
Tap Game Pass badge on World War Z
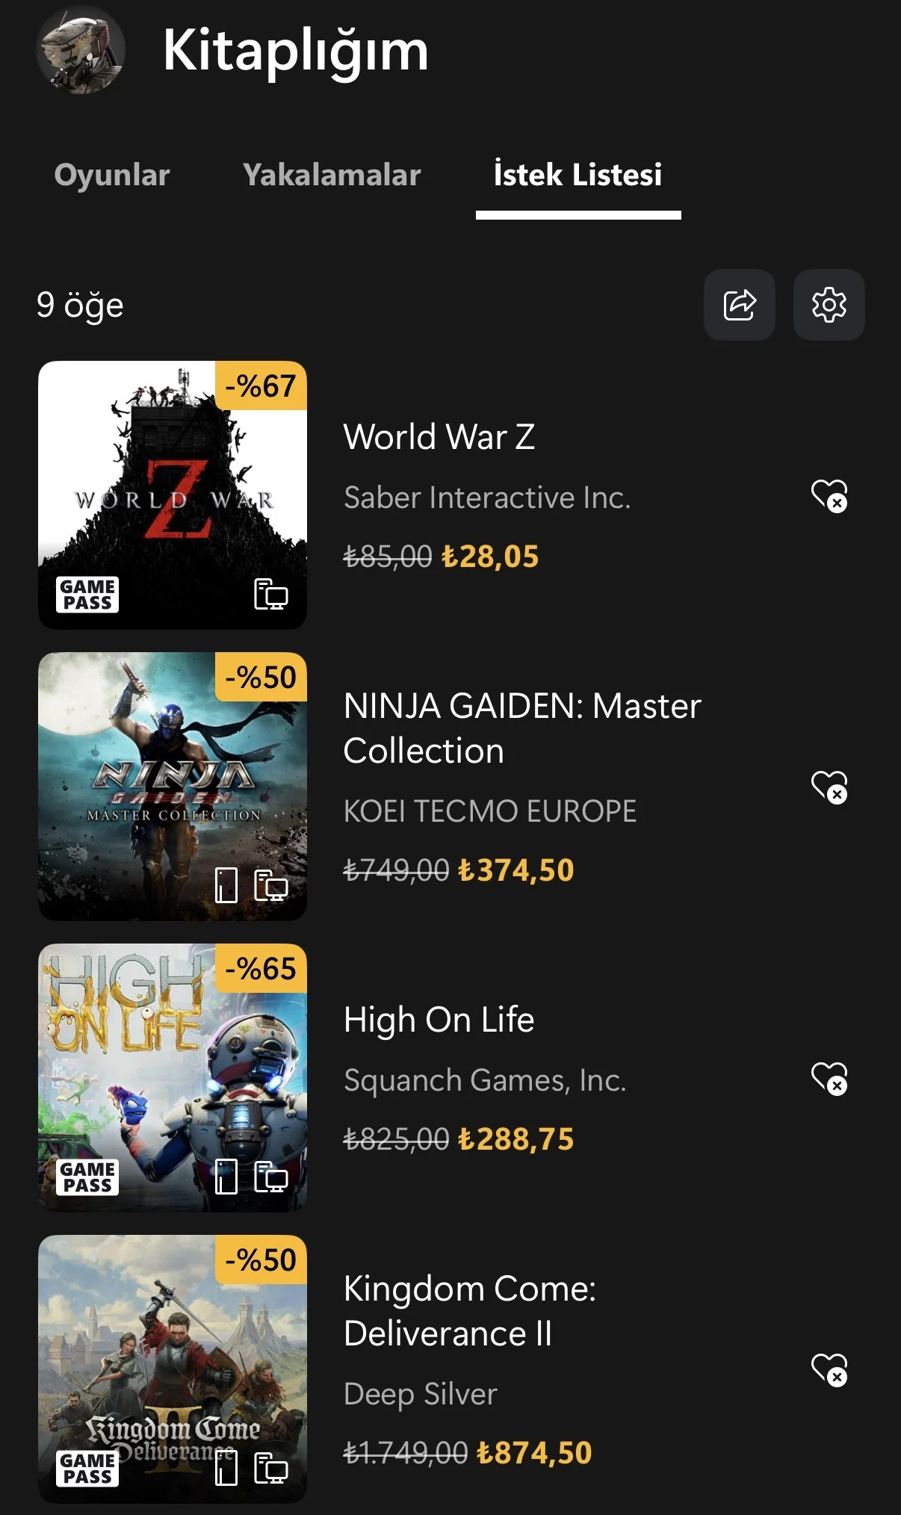tap(87, 595)
